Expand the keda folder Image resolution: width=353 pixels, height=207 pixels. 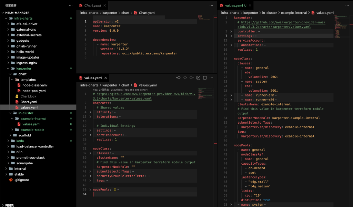pyautogui.click(x=8, y=141)
